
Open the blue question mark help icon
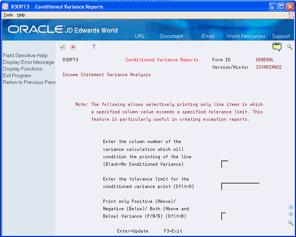(94, 46)
